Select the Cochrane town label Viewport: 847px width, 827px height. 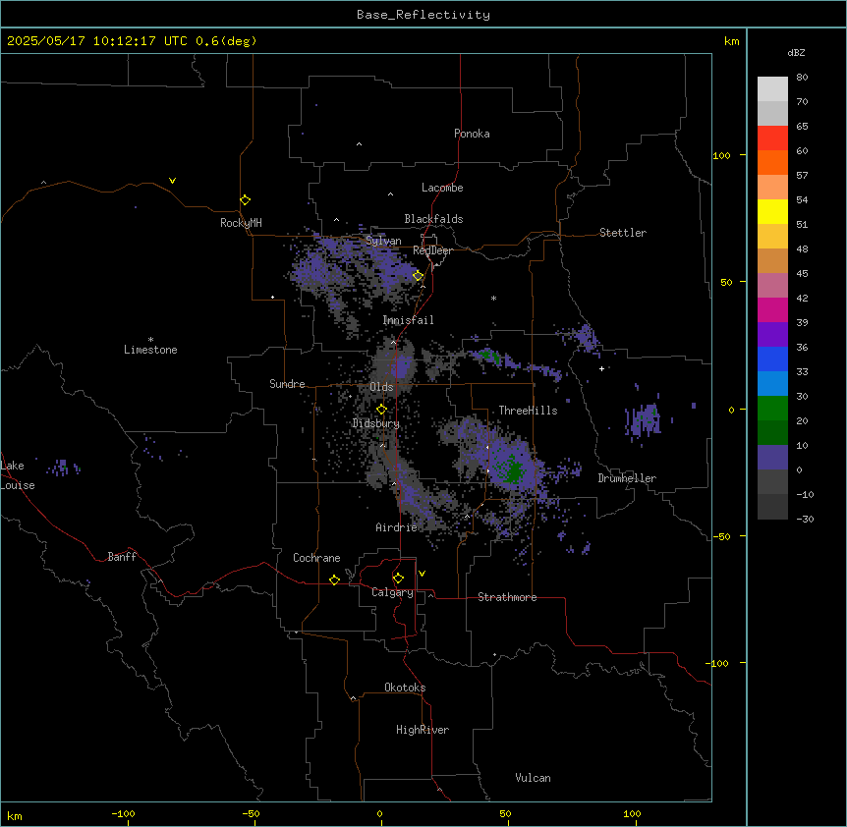pyautogui.click(x=316, y=558)
